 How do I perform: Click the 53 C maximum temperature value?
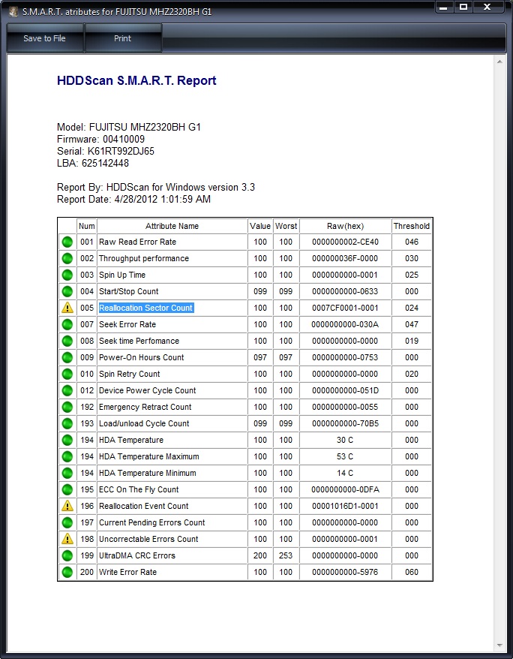click(345, 457)
